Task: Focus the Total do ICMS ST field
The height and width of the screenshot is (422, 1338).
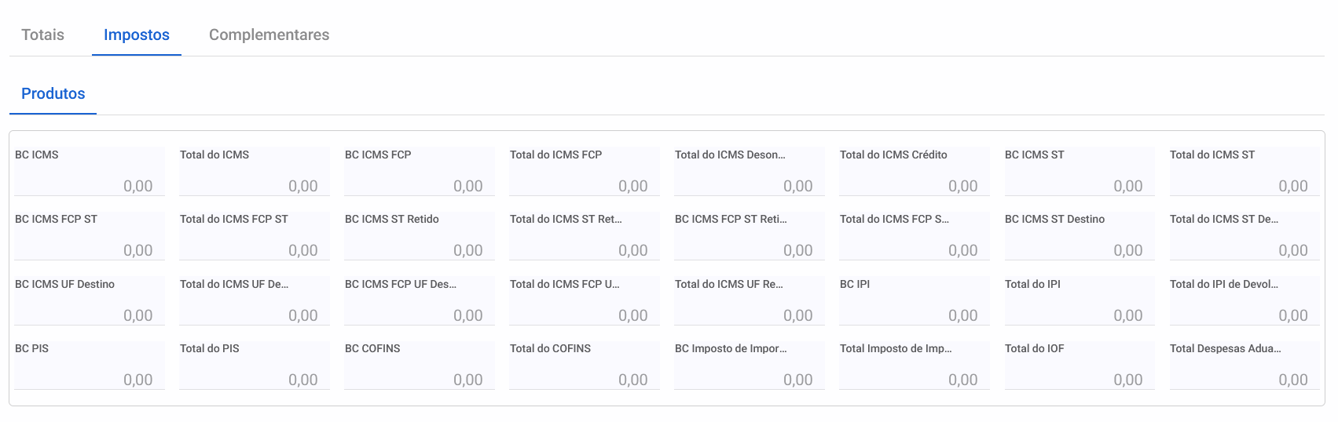Action: [1245, 171]
